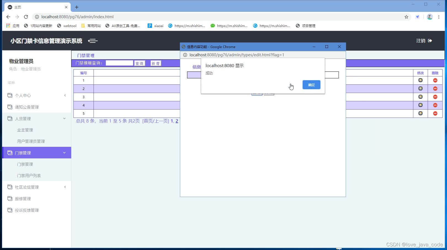Click the 社区论坛管理 sidebar icon
Image resolution: width=447 pixels, height=250 pixels.
(10, 187)
